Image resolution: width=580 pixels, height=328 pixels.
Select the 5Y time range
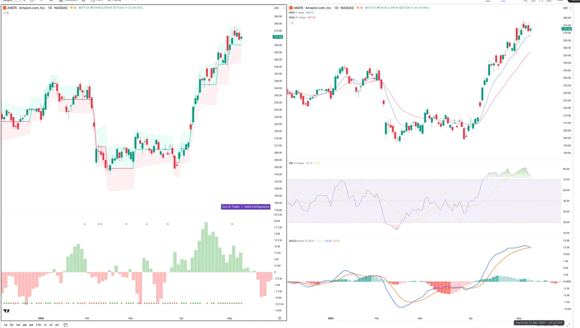(x=51, y=325)
